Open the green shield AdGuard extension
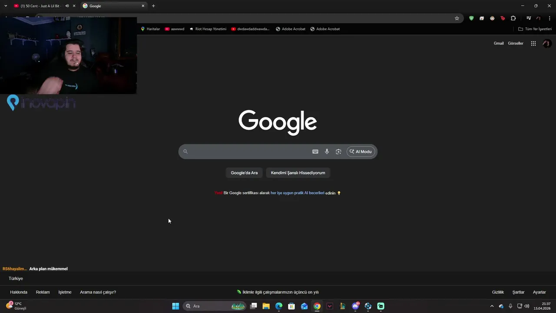The width and height of the screenshot is (556, 313). click(x=471, y=18)
